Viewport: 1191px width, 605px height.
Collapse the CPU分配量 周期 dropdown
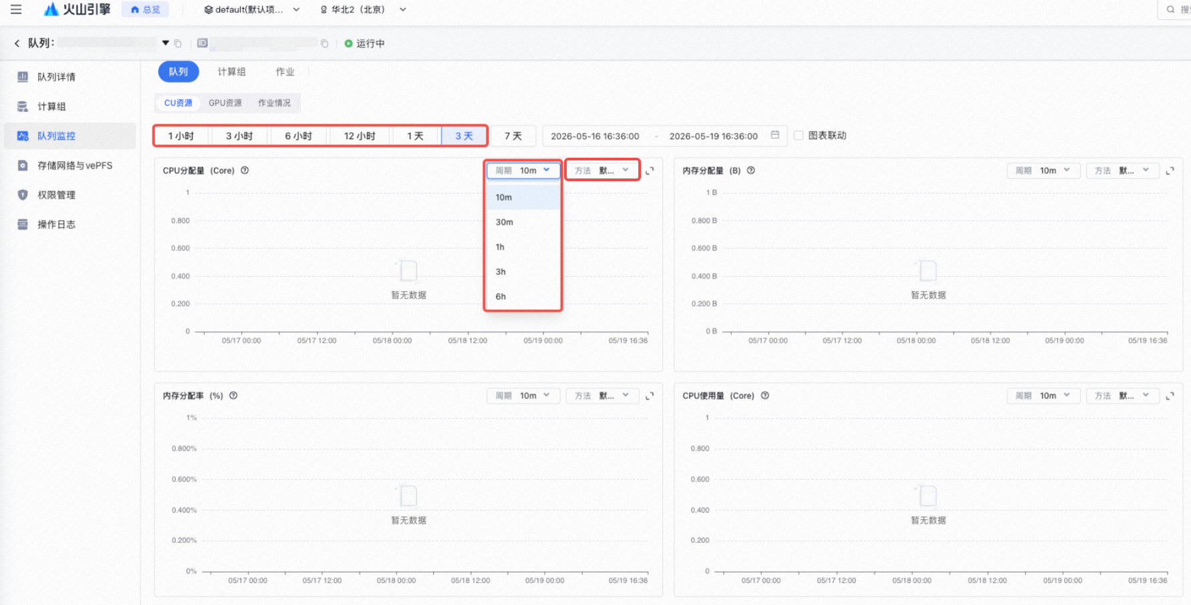point(523,170)
